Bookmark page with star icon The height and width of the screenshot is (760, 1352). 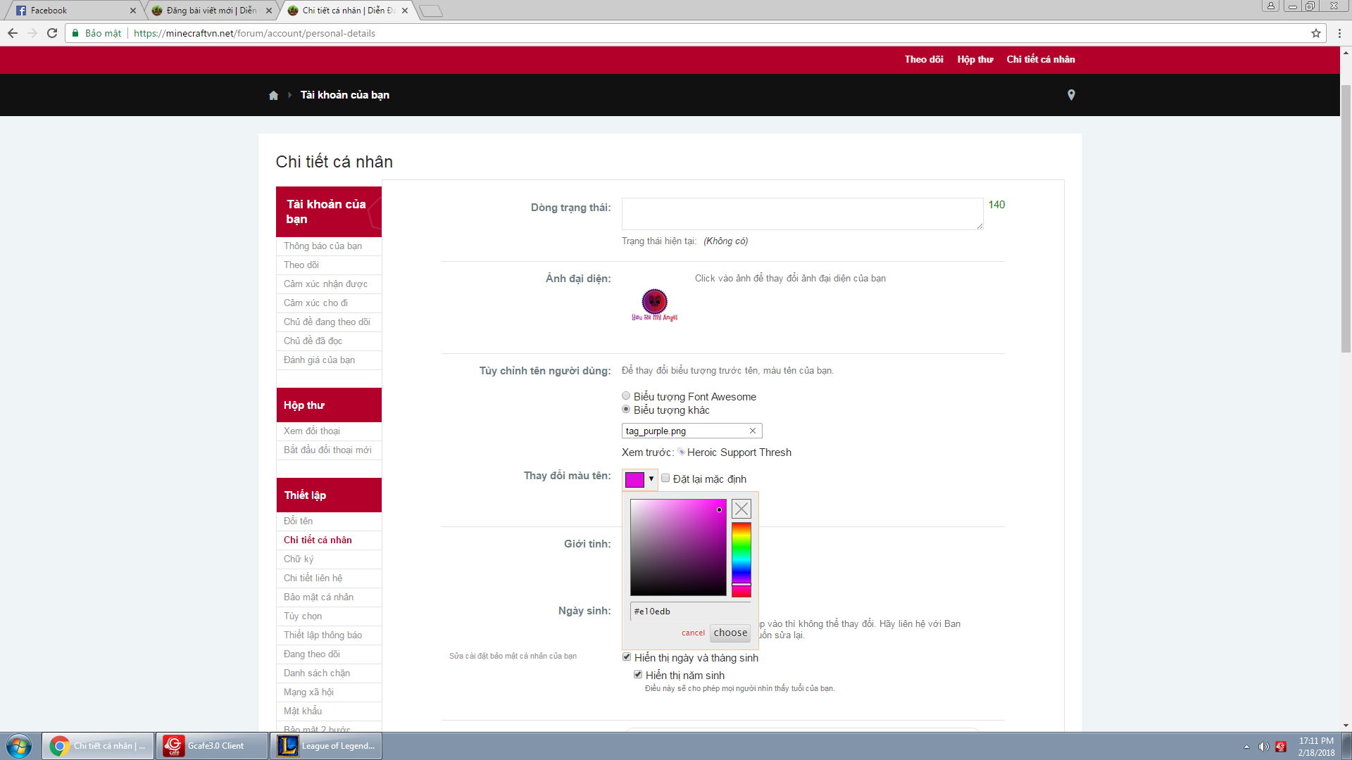pyautogui.click(x=1315, y=33)
